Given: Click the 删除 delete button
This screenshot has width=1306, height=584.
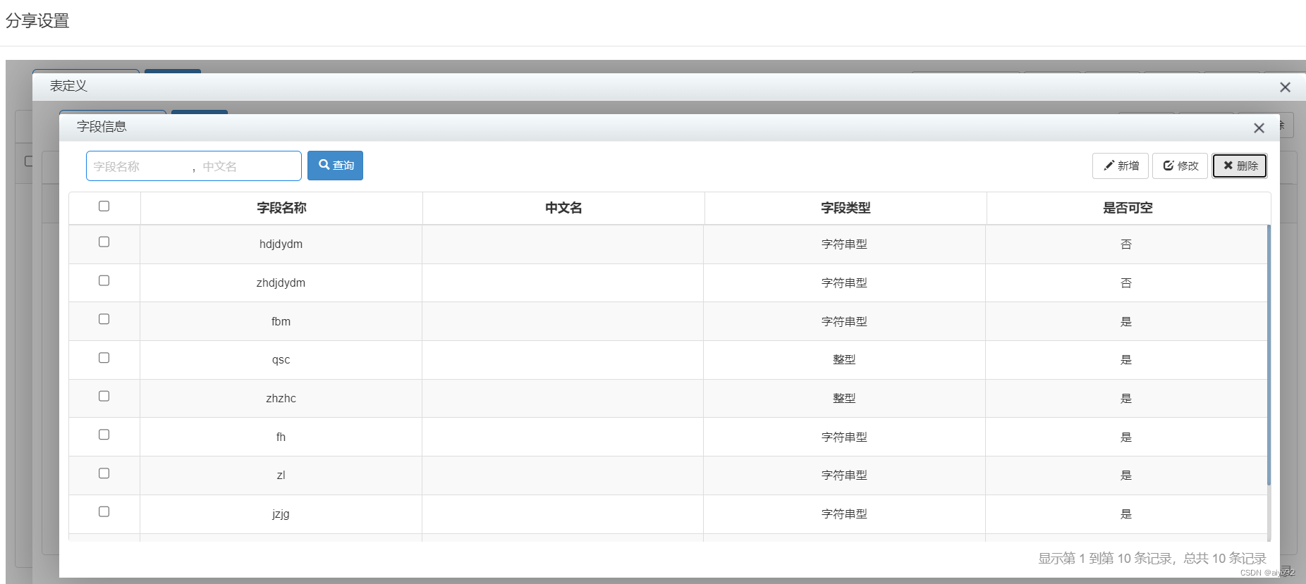Looking at the screenshot, I should pos(1240,166).
